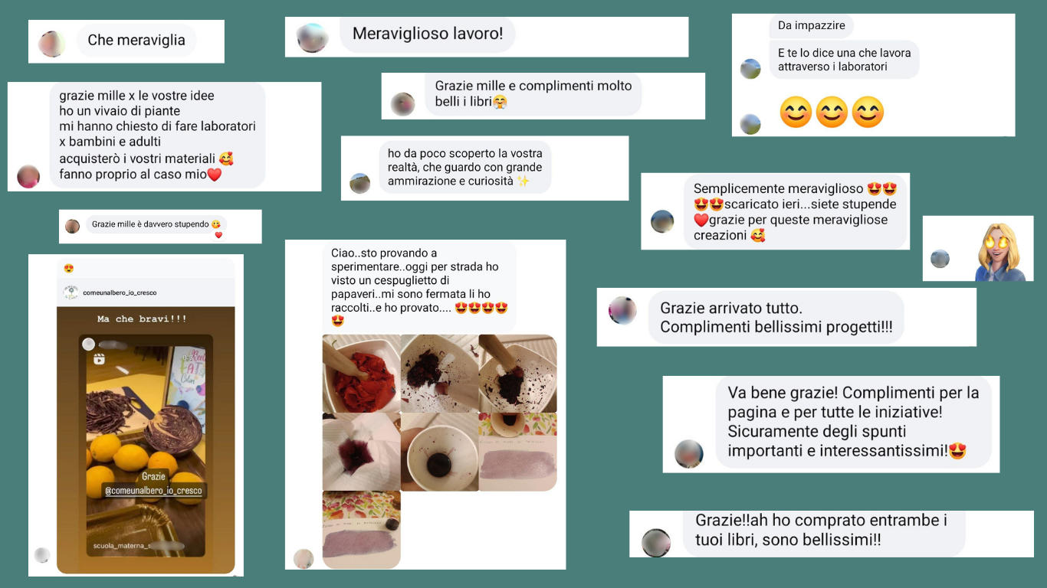Click the small red heart reaction under 'davvero stupendo'
The width and height of the screenshot is (1047, 588).
tap(218, 235)
